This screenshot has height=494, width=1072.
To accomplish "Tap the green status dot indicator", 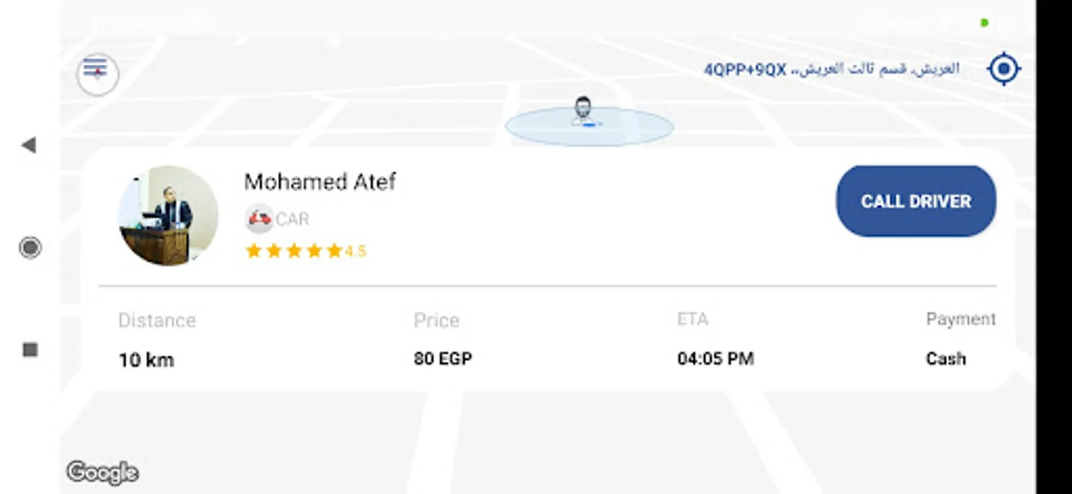I will click(984, 23).
